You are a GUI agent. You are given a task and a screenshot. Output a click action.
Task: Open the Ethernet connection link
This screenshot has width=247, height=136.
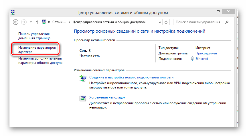[201, 59]
